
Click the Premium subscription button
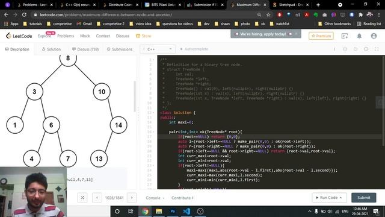[321, 36]
